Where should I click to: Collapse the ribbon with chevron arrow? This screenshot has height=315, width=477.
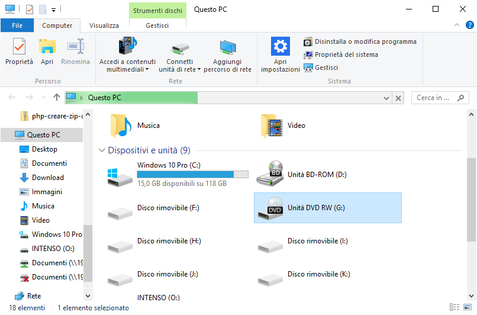click(457, 25)
